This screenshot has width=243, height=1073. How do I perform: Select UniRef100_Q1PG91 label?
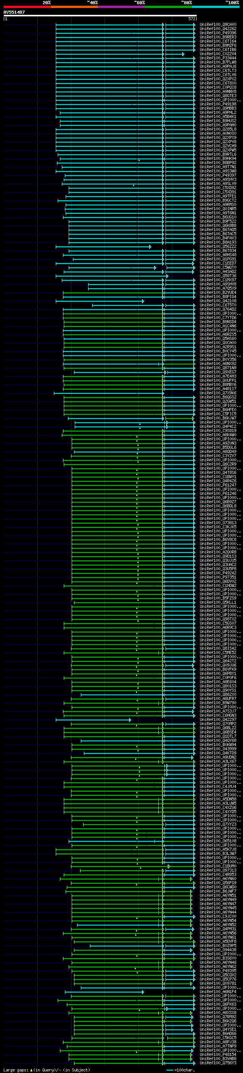coord(218,259)
